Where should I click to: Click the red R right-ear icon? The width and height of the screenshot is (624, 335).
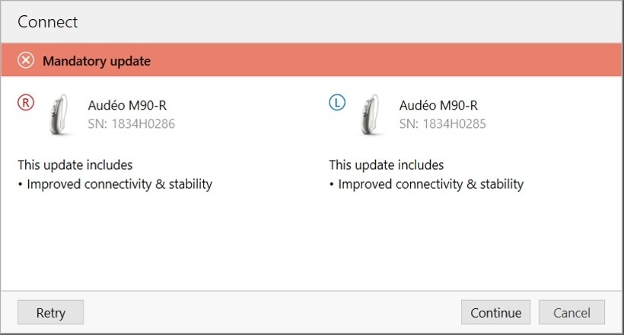26,102
